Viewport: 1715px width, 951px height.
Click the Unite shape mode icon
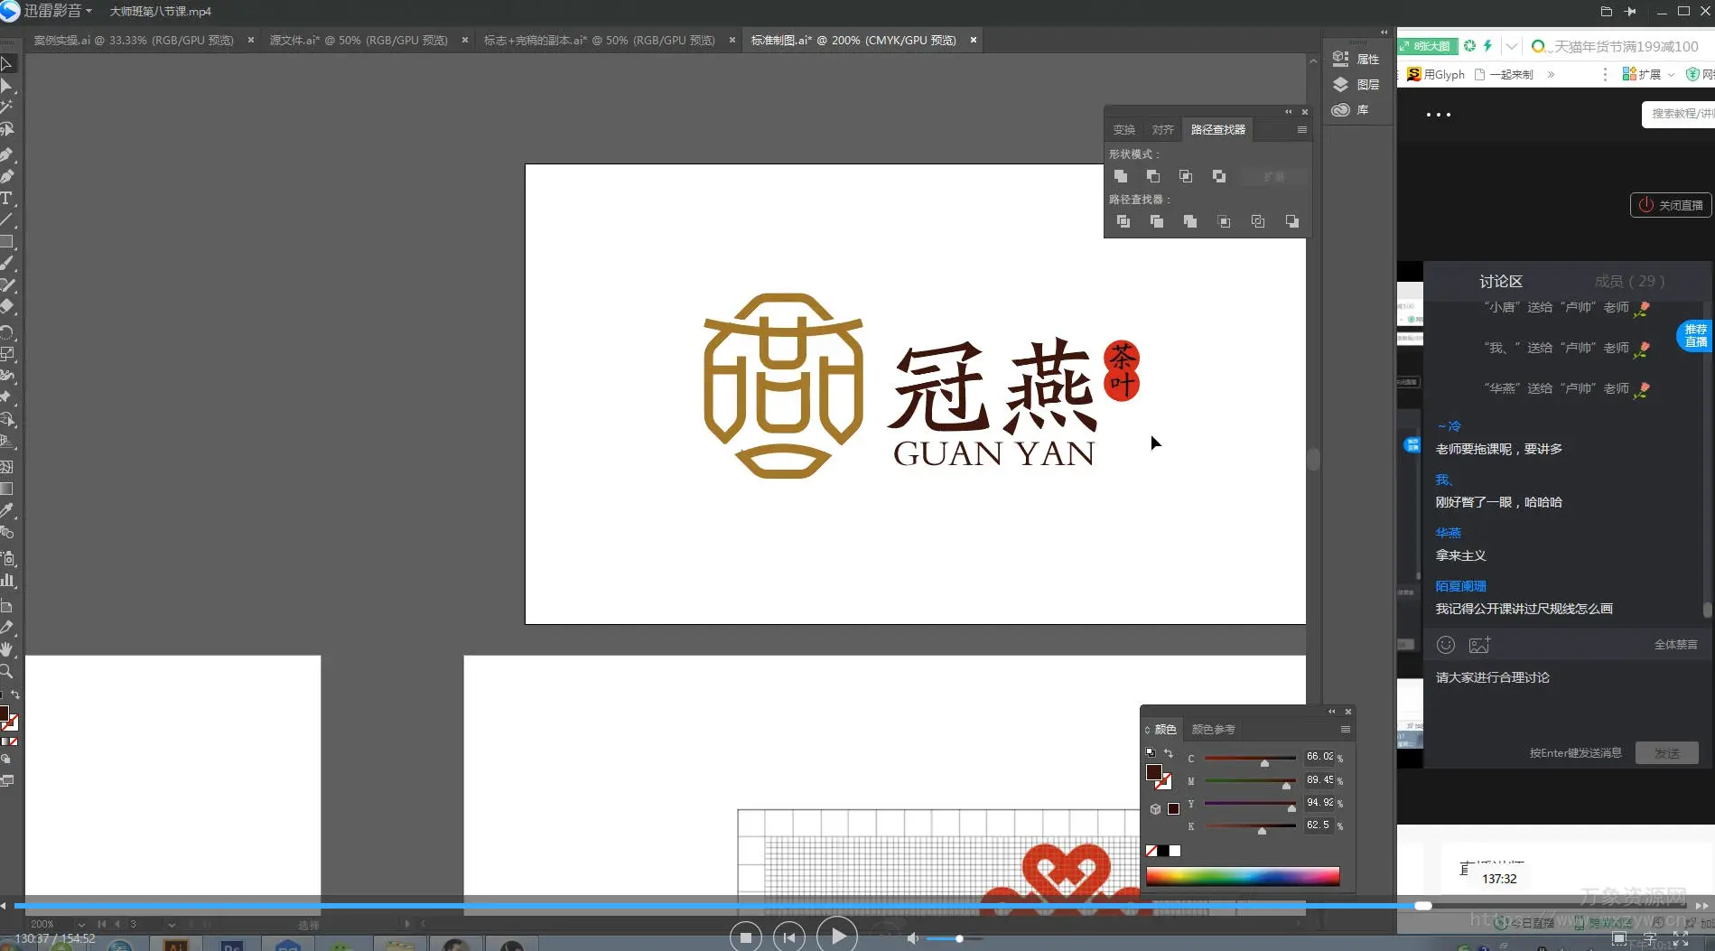coord(1121,176)
